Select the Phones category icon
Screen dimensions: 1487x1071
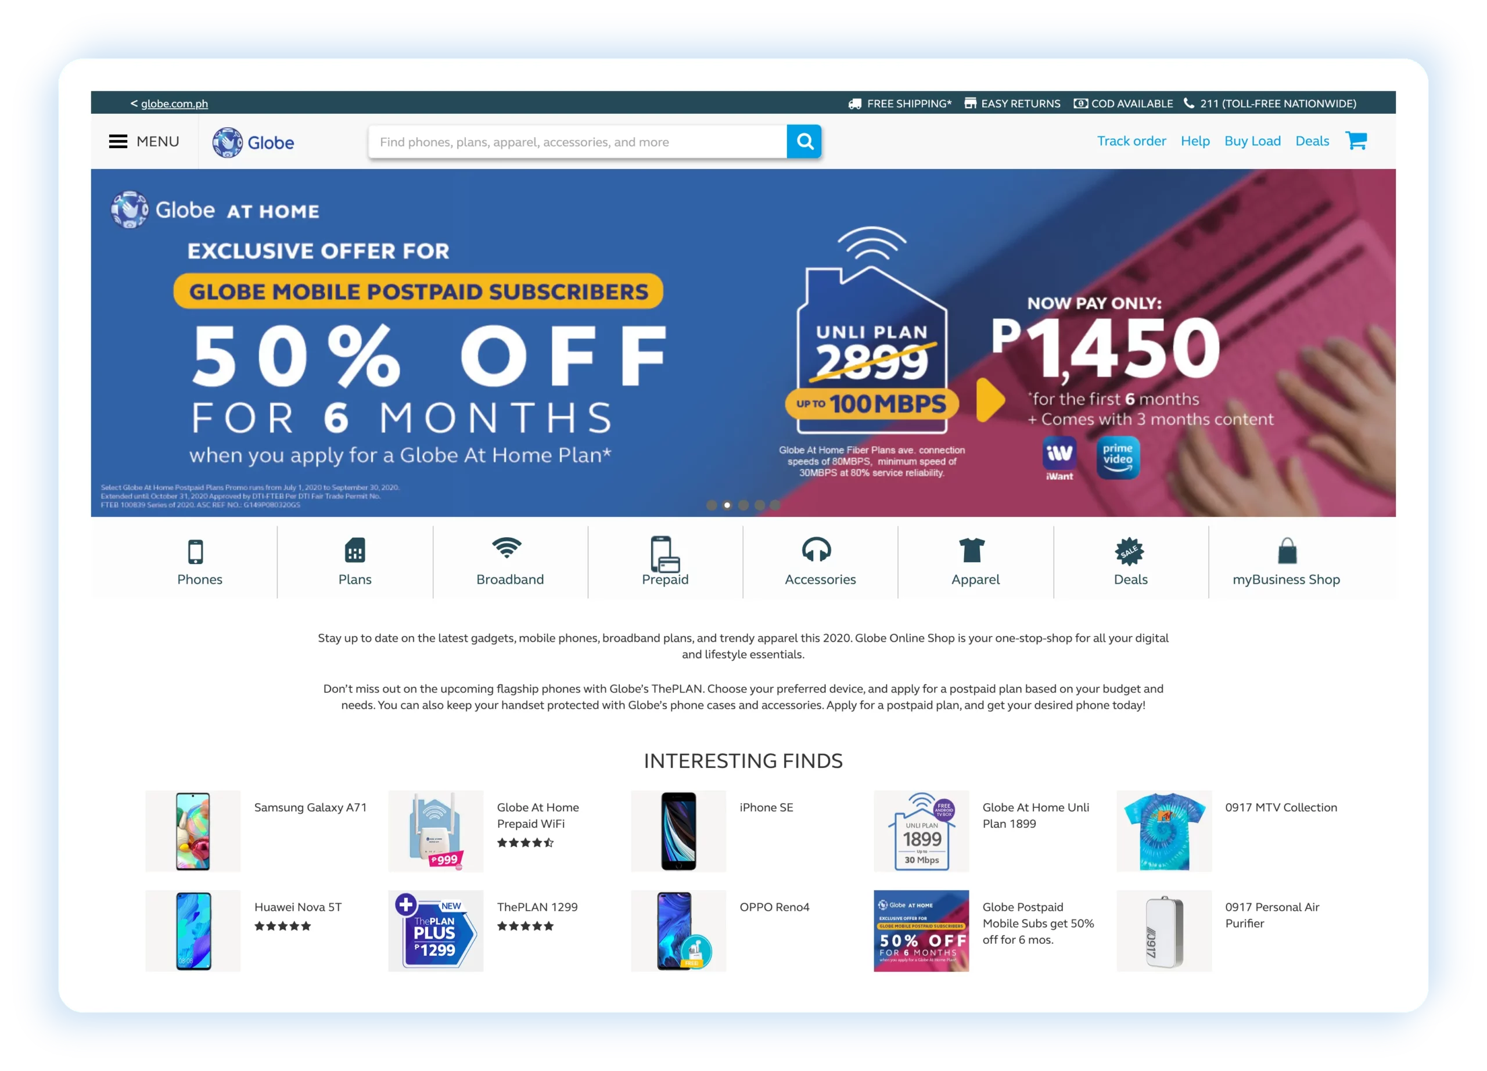[x=195, y=551]
